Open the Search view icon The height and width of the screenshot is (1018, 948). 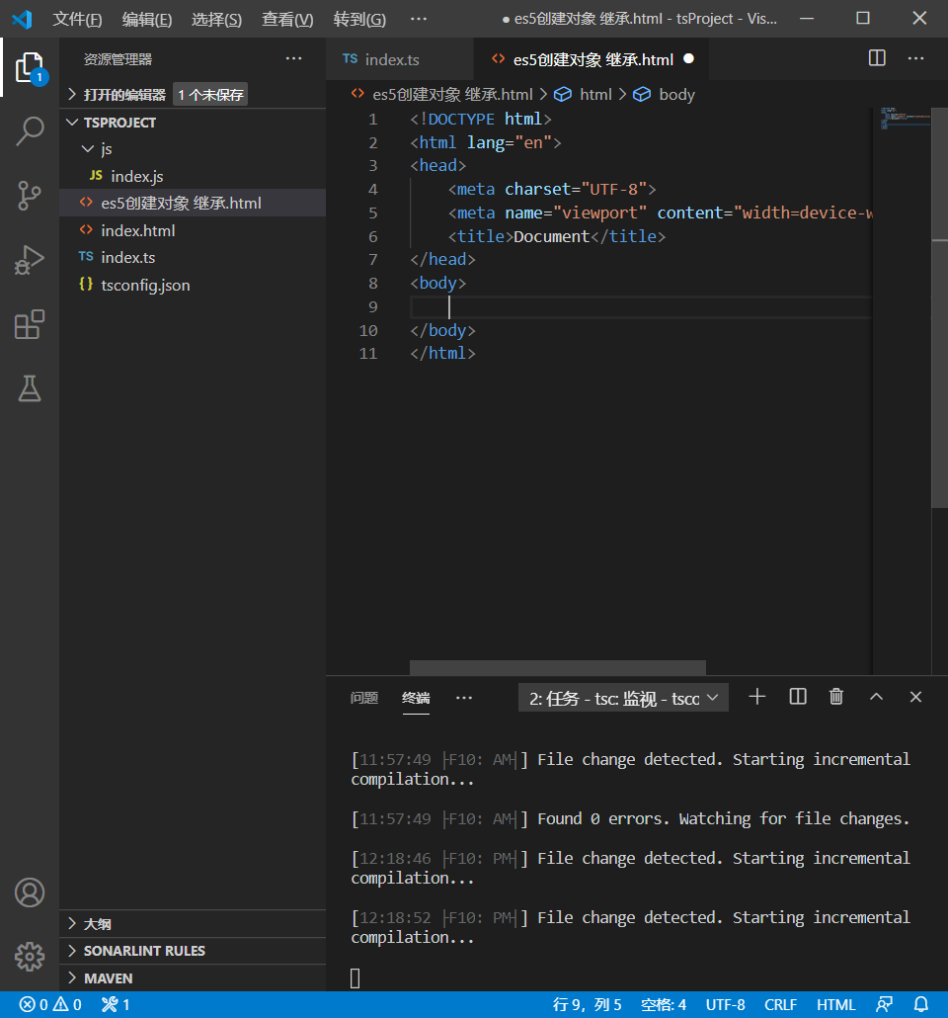(30, 131)
